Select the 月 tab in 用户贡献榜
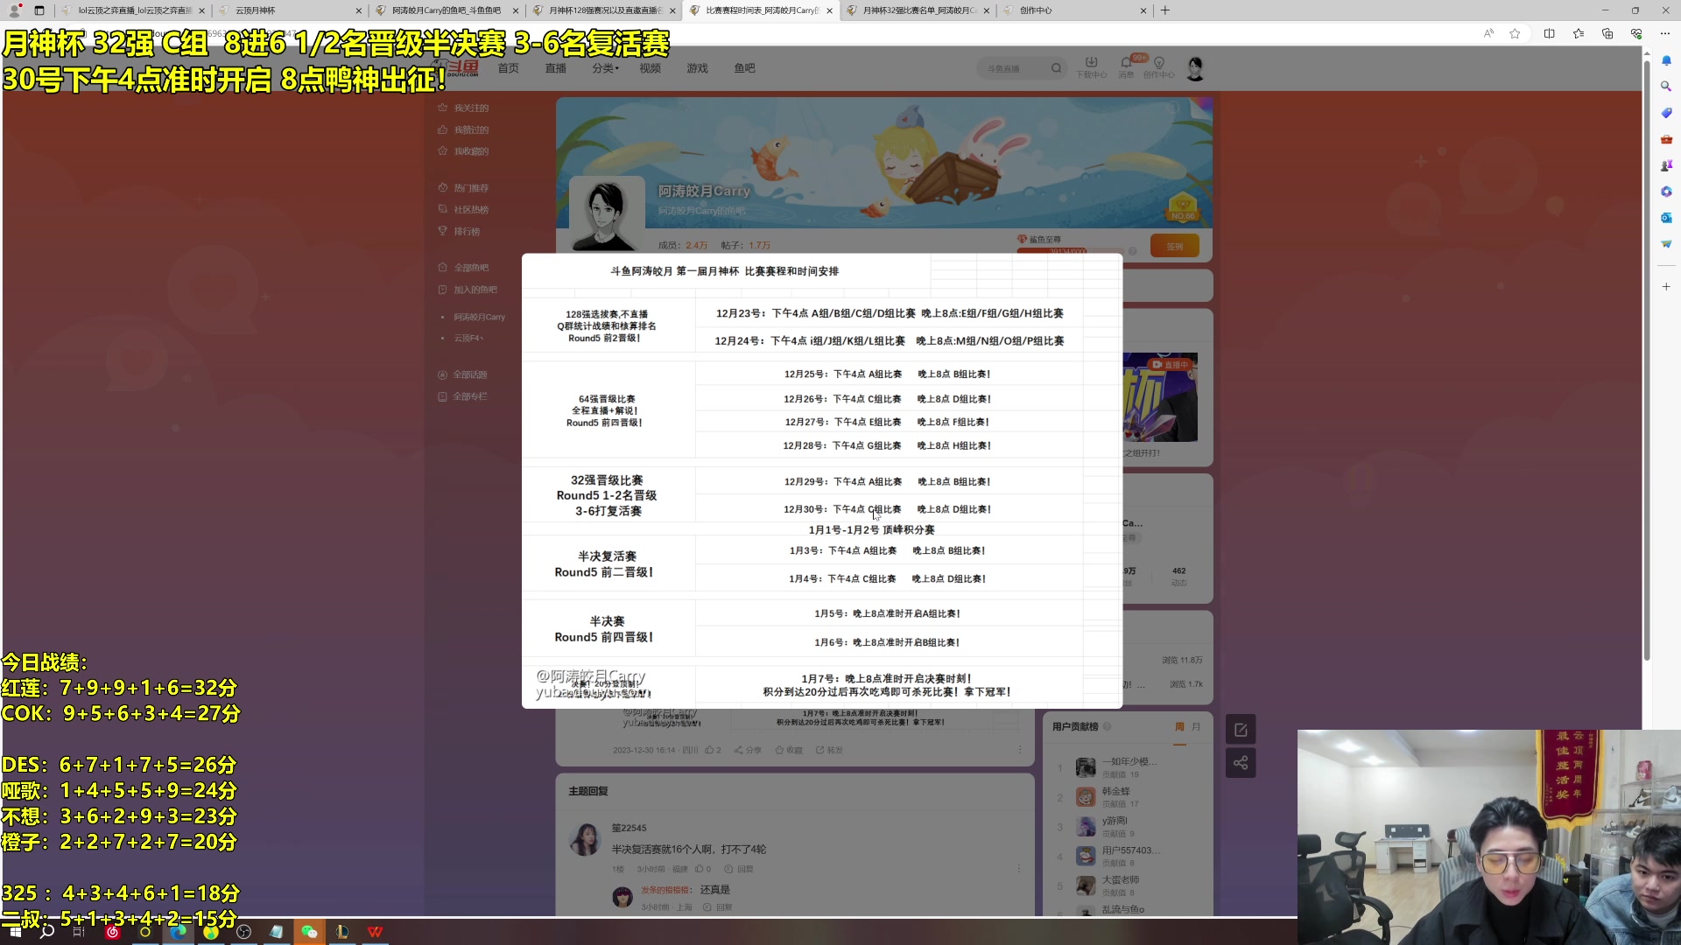 tap(1196, 727)
